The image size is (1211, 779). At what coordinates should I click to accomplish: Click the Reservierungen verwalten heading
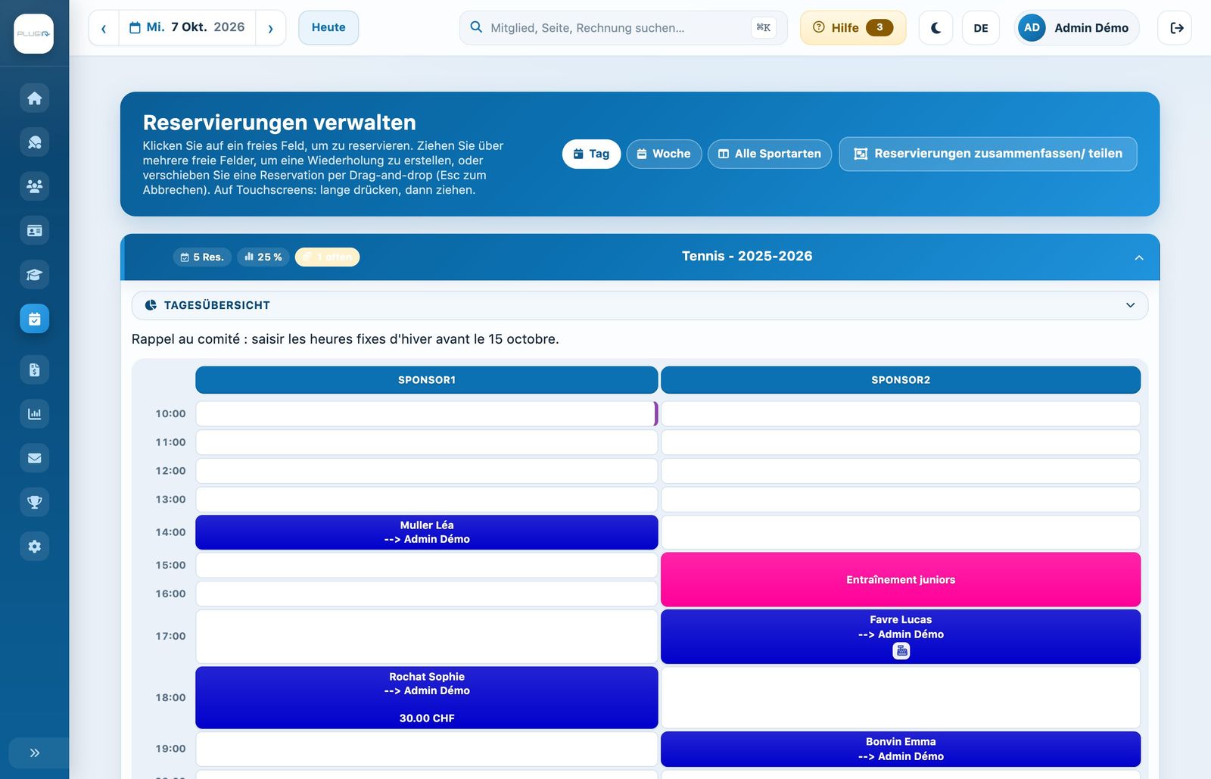pyautogui.click(x=279, y=123)
